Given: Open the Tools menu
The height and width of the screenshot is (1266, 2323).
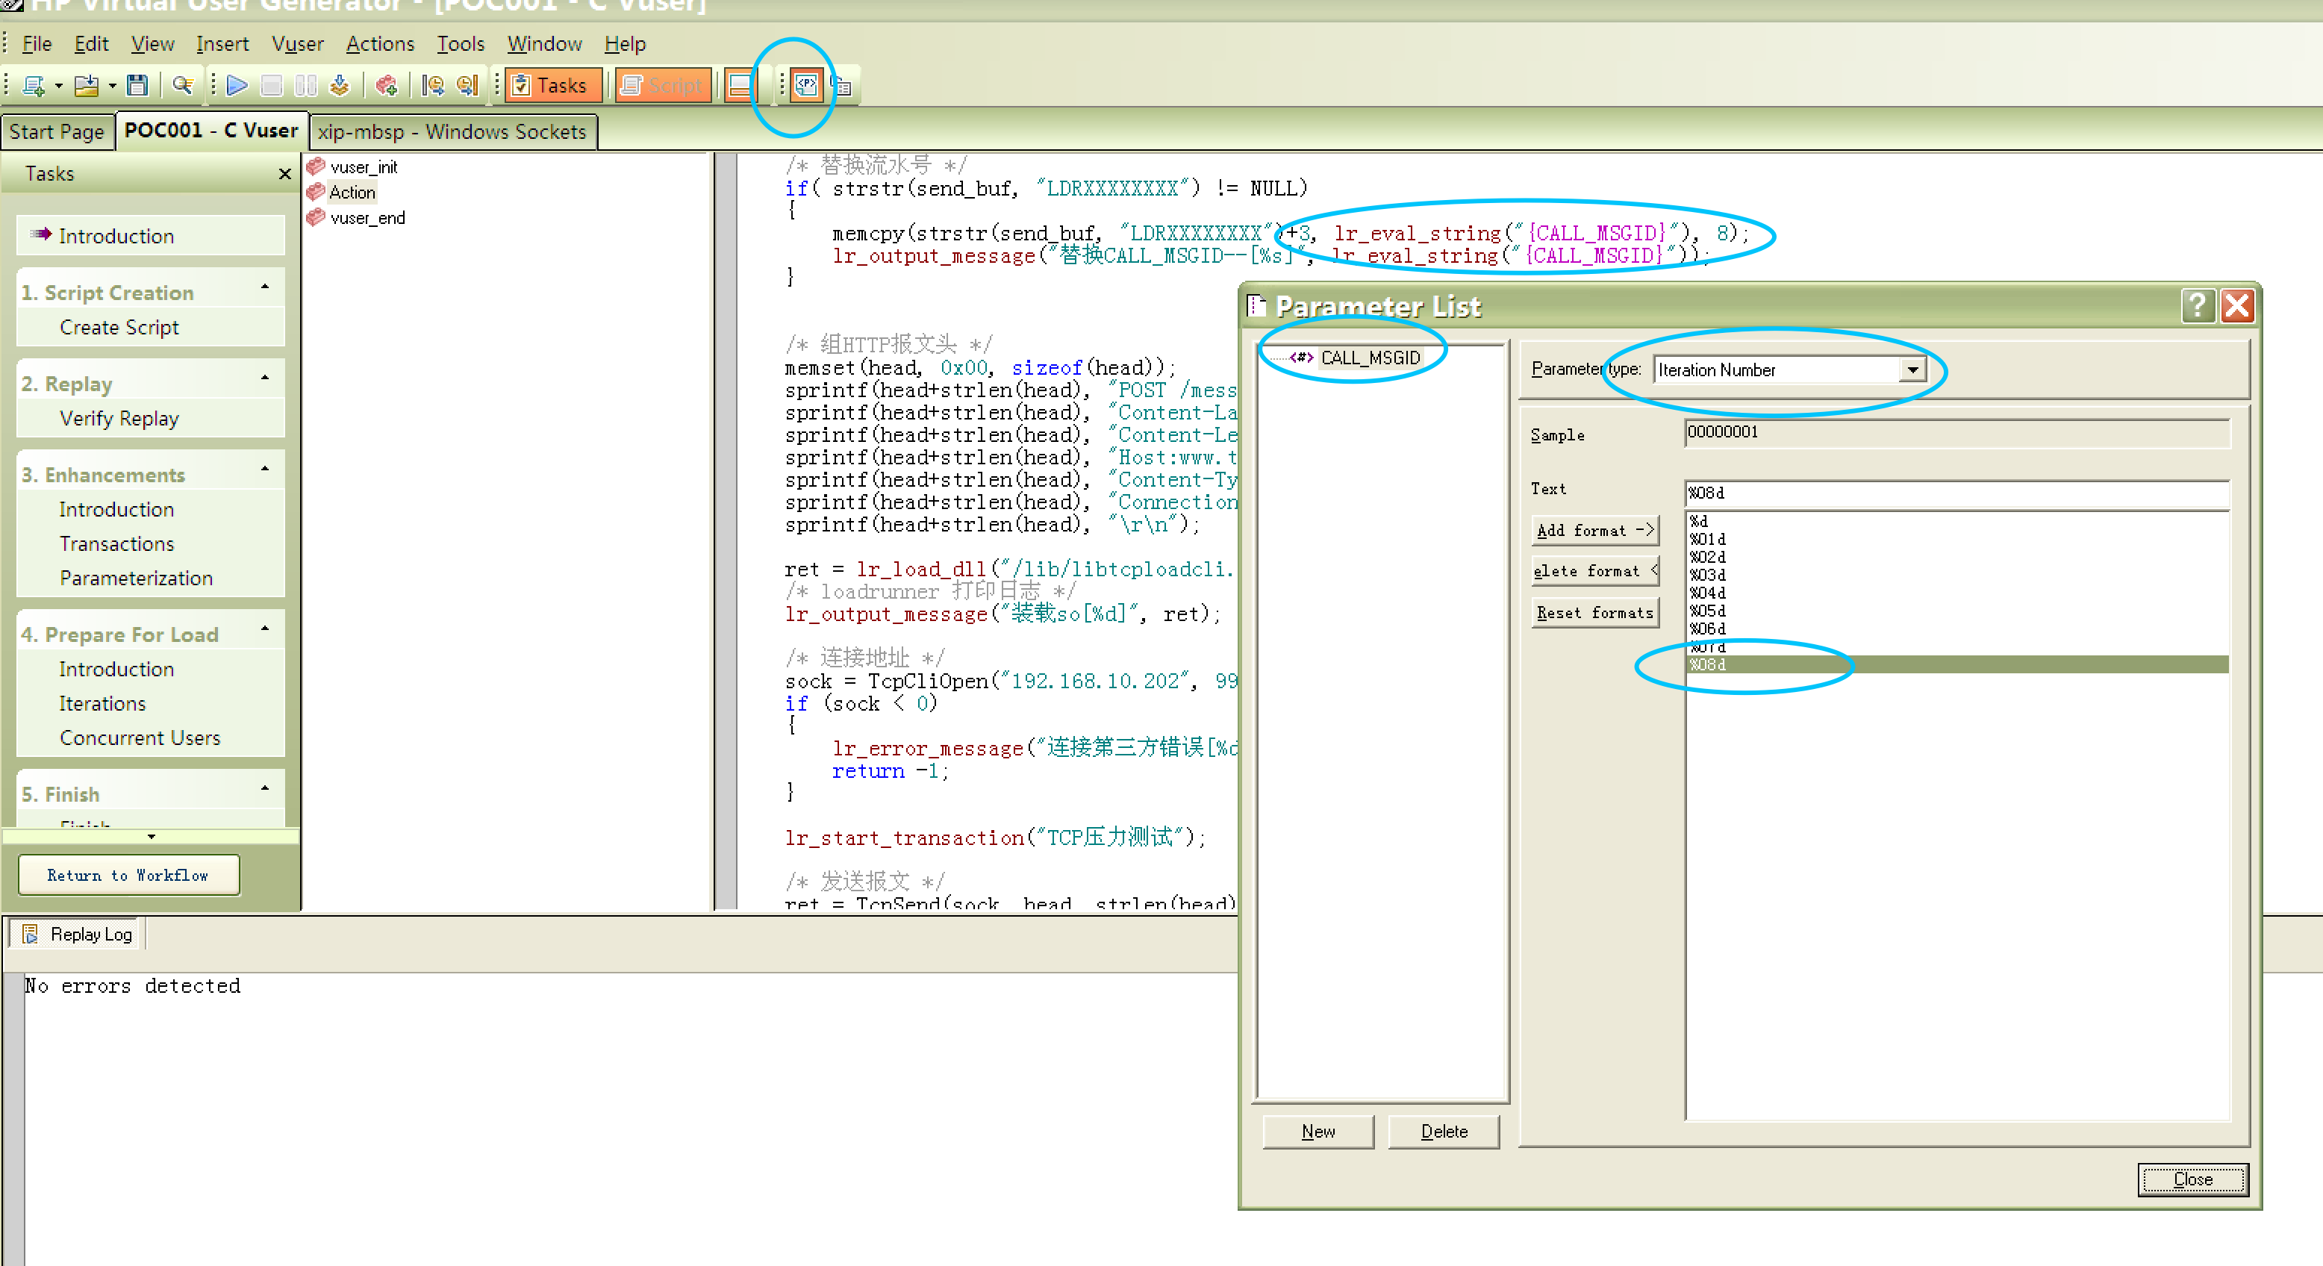Looking at the screenshot, I should [x=461, y=43].
